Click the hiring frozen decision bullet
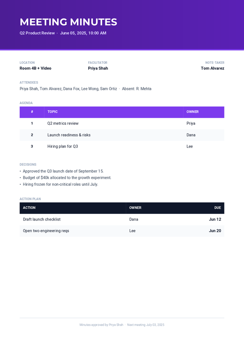The width and height of the screenshot is (244, 345). pos(60,184)
